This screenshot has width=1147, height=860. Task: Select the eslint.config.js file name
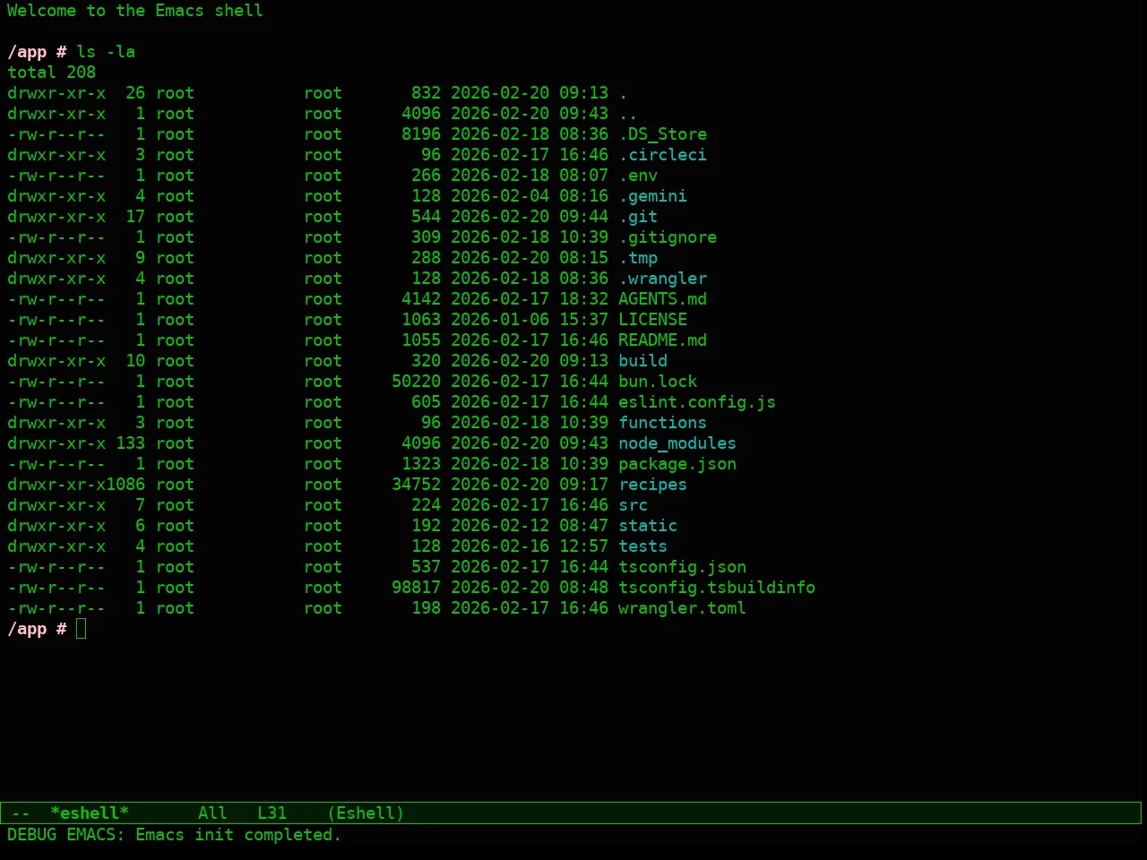[697, 402]
